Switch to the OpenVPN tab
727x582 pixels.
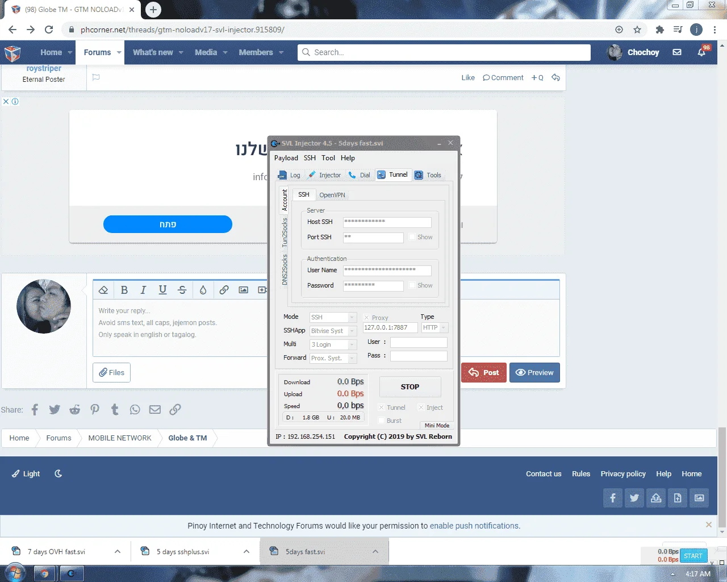332,195
